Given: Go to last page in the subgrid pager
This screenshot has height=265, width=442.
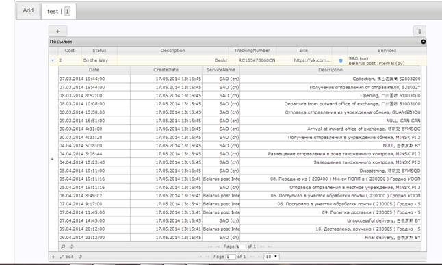Looking at the screenshot, I should point(270,247).
